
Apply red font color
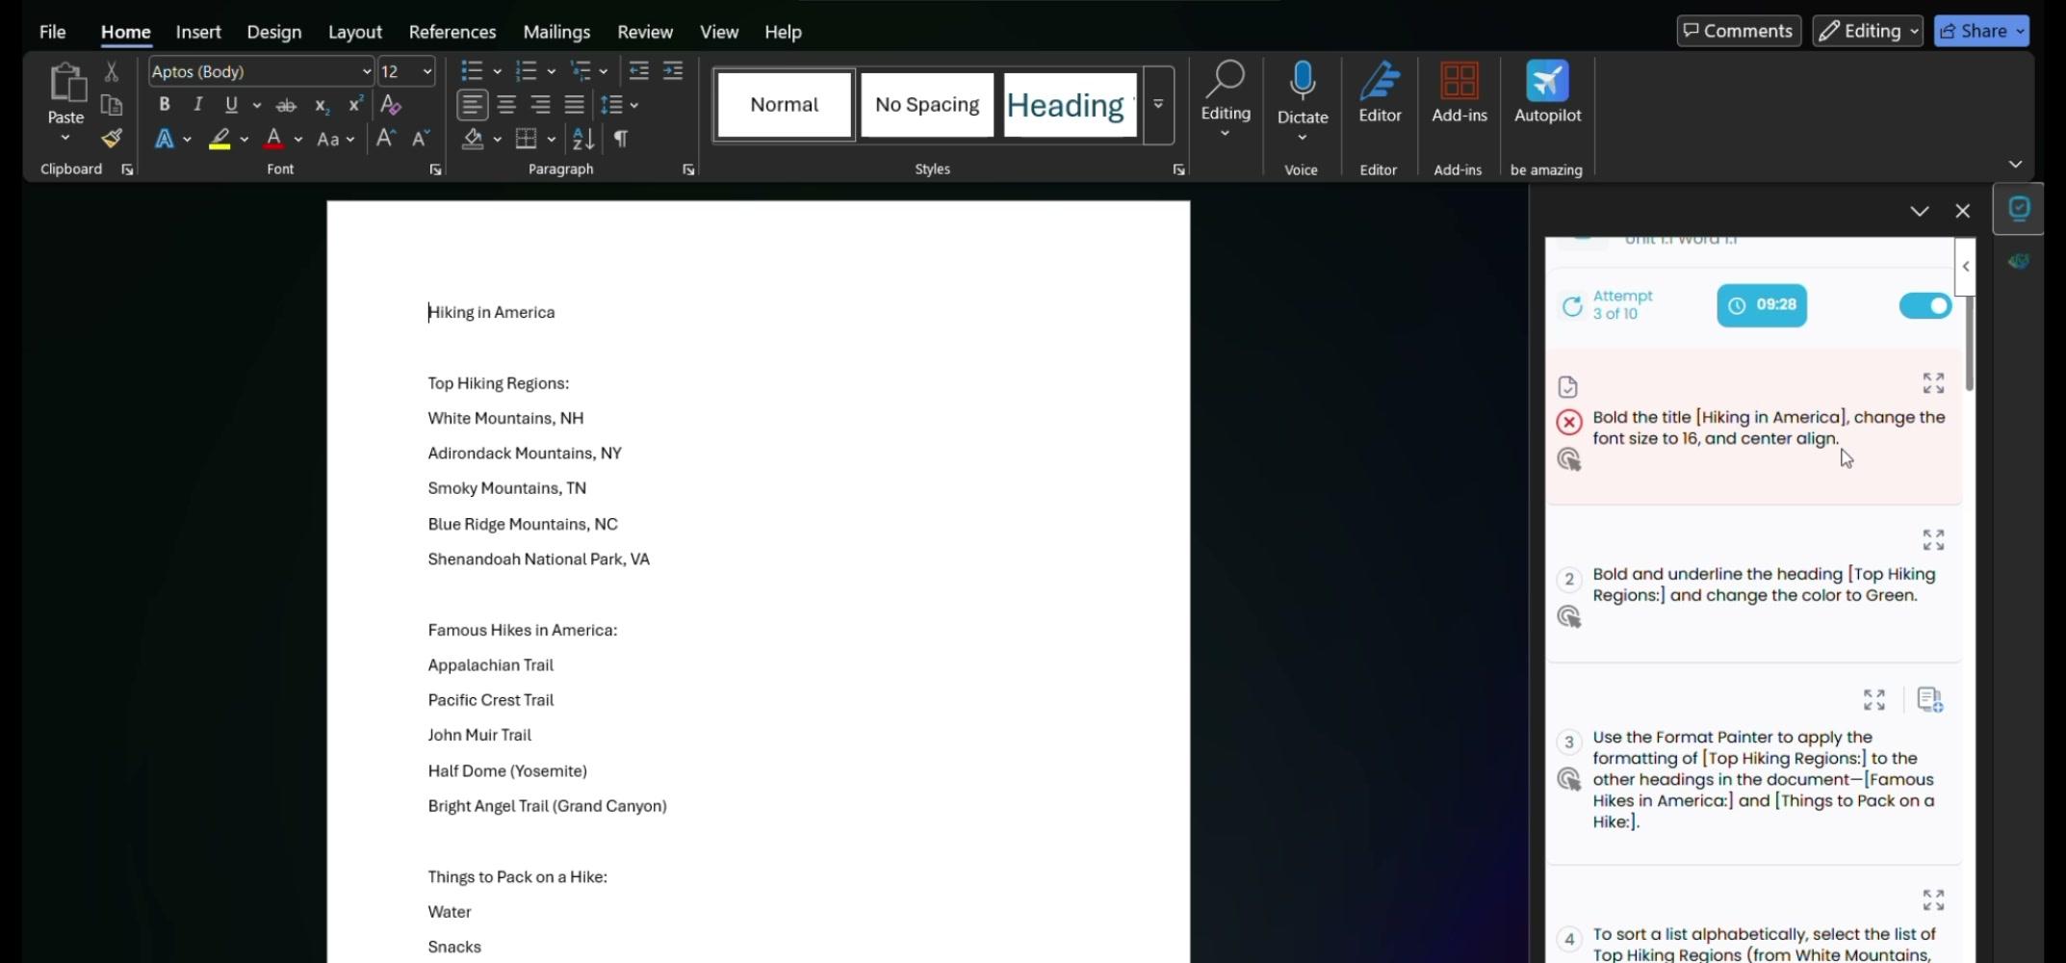point(273,139)
